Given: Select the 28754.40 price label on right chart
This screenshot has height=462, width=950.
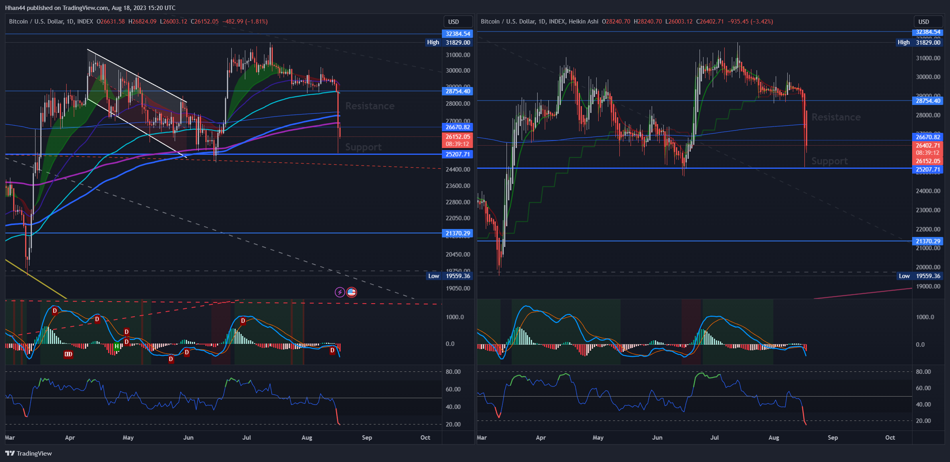Looking at the screenshot, I should (x=928, y=101).
